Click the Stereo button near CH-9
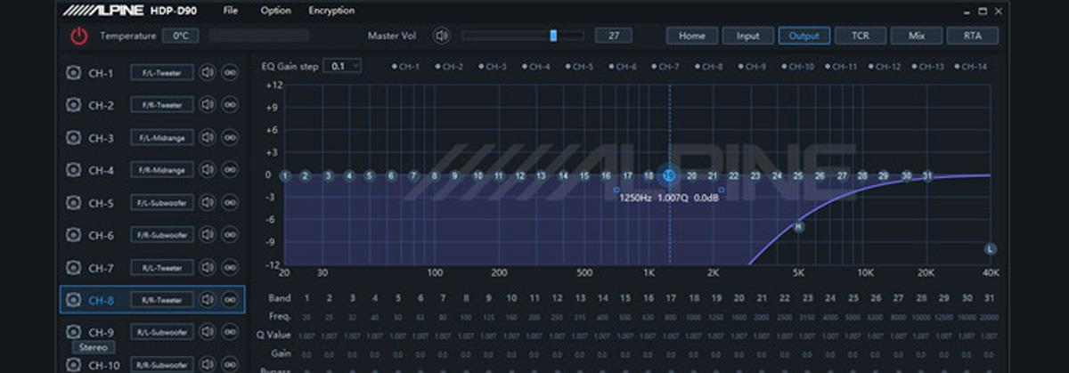The image size is (1069, 373). coord(93,347)
